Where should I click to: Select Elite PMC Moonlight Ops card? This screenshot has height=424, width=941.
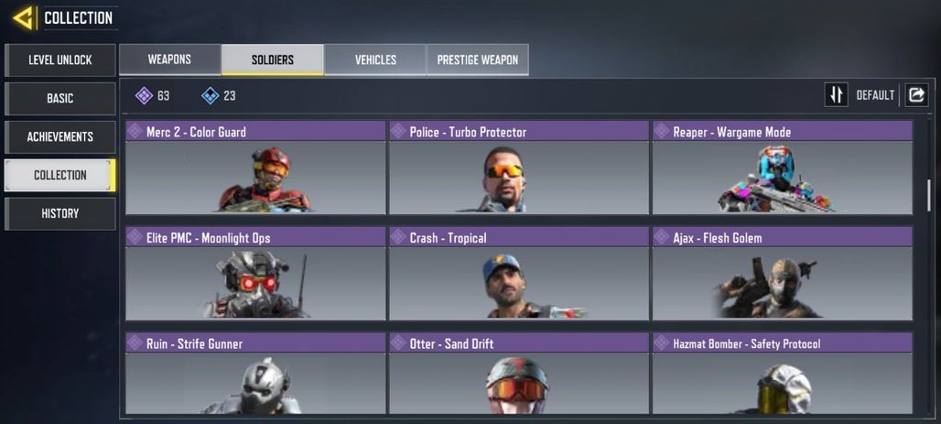click(x=255, y=273)
